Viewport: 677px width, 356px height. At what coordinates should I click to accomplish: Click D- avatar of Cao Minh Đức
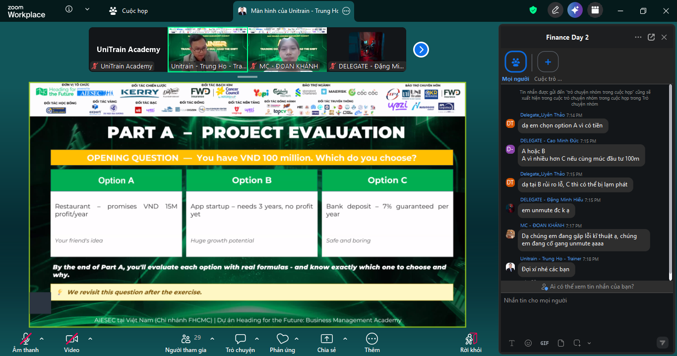510,149
